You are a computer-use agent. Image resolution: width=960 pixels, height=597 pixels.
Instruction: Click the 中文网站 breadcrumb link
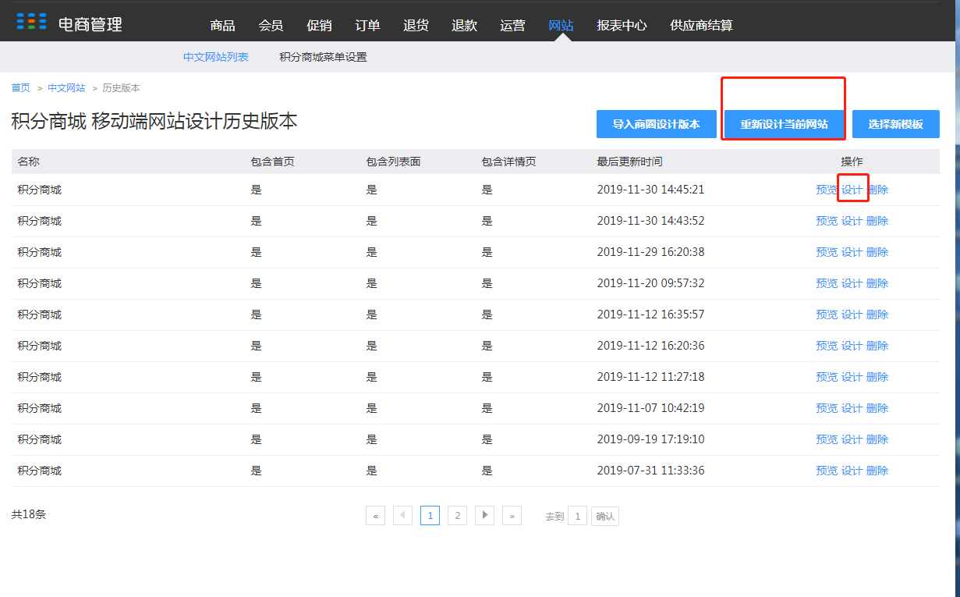tap(66, 87)
